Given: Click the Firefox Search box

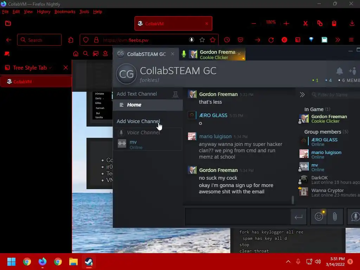Looking at the screenshot, I should coord(39,40).
